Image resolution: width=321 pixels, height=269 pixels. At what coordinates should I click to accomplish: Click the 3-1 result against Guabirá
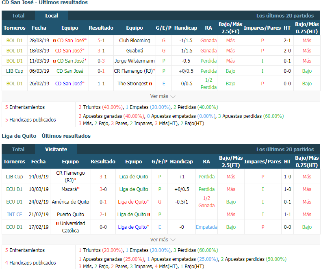click(x=101, y=50)
